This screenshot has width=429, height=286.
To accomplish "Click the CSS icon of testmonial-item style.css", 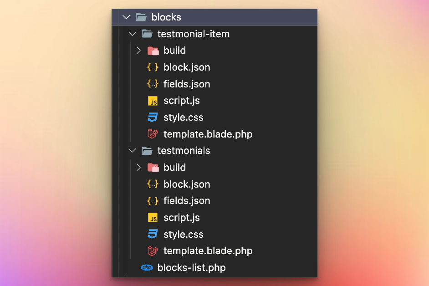I will [x=153, y=117].
